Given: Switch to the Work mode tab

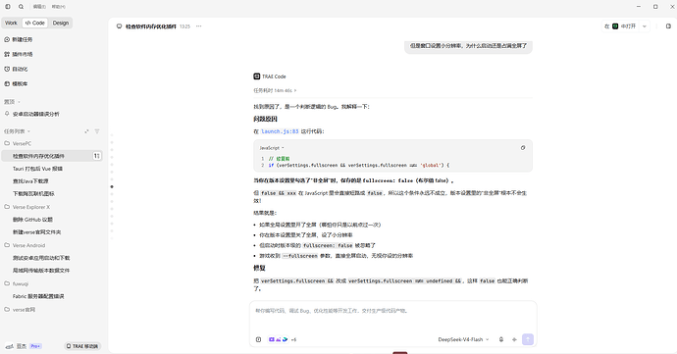Looking at the screenshot, I should point(11,23).
